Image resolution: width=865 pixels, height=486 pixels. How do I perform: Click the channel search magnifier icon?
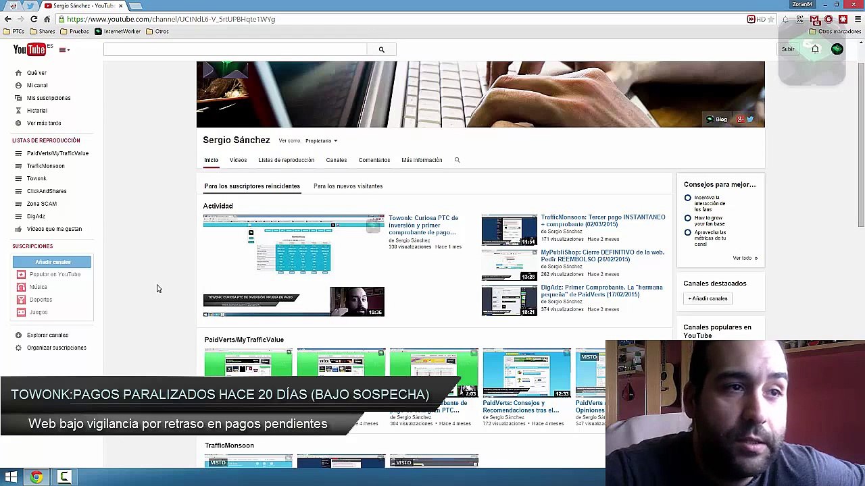point(457,160)
